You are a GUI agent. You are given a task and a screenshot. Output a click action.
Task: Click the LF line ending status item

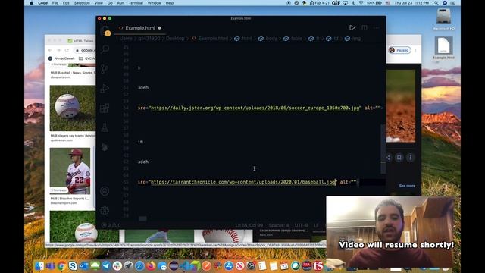pyautogui.click(x=316, y=225)
